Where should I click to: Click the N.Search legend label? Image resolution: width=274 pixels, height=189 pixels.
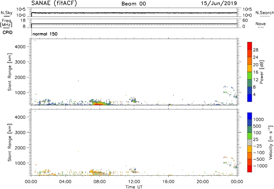click(x=264, y=13)
